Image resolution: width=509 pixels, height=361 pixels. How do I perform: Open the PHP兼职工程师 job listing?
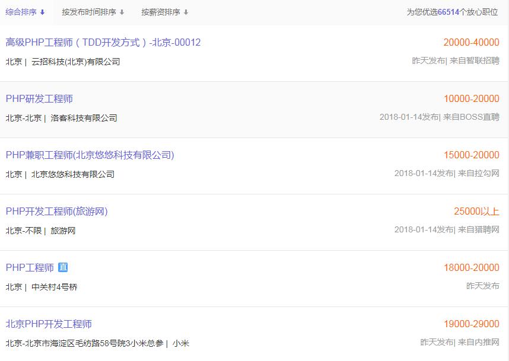[90, 155]
